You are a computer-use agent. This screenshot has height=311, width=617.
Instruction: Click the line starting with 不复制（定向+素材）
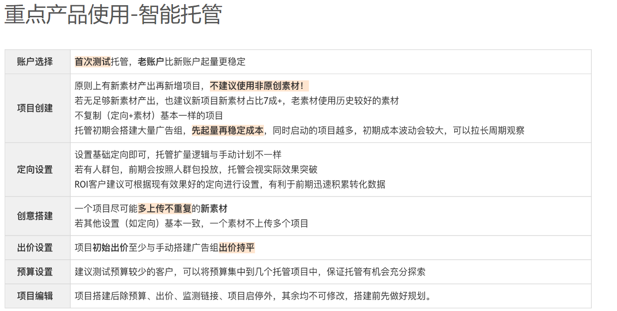(149, 116)
